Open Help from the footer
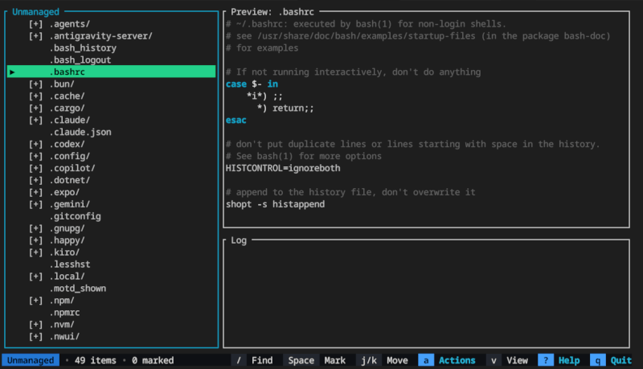The height and width of the screenshot is (369, 643). coord(569,360)
